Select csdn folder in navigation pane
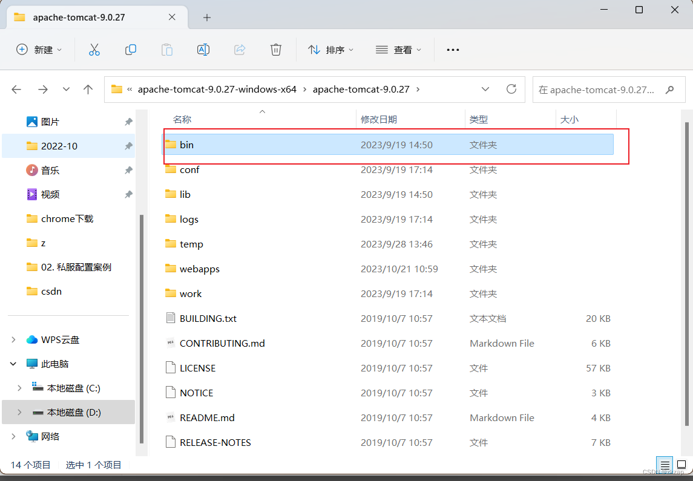The image size is (693, 481). pos(68,292)
